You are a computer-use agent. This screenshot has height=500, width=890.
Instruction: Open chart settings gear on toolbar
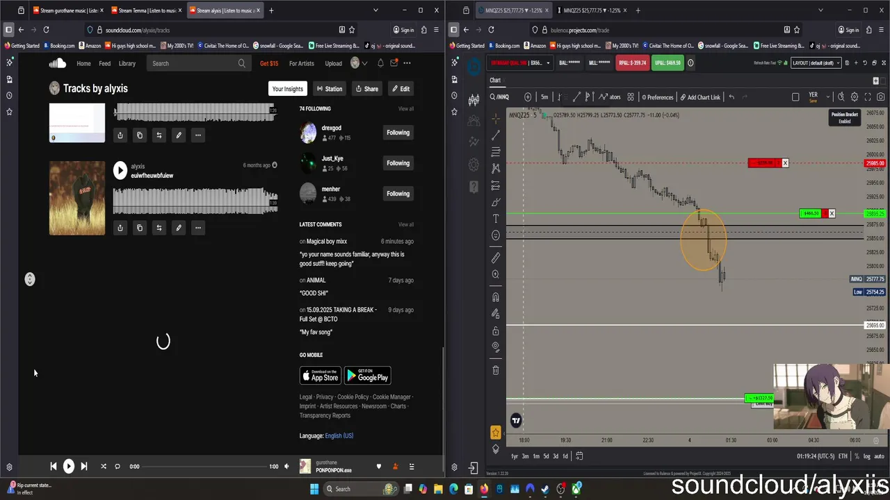pyautogui.click(x=855, y=97)
